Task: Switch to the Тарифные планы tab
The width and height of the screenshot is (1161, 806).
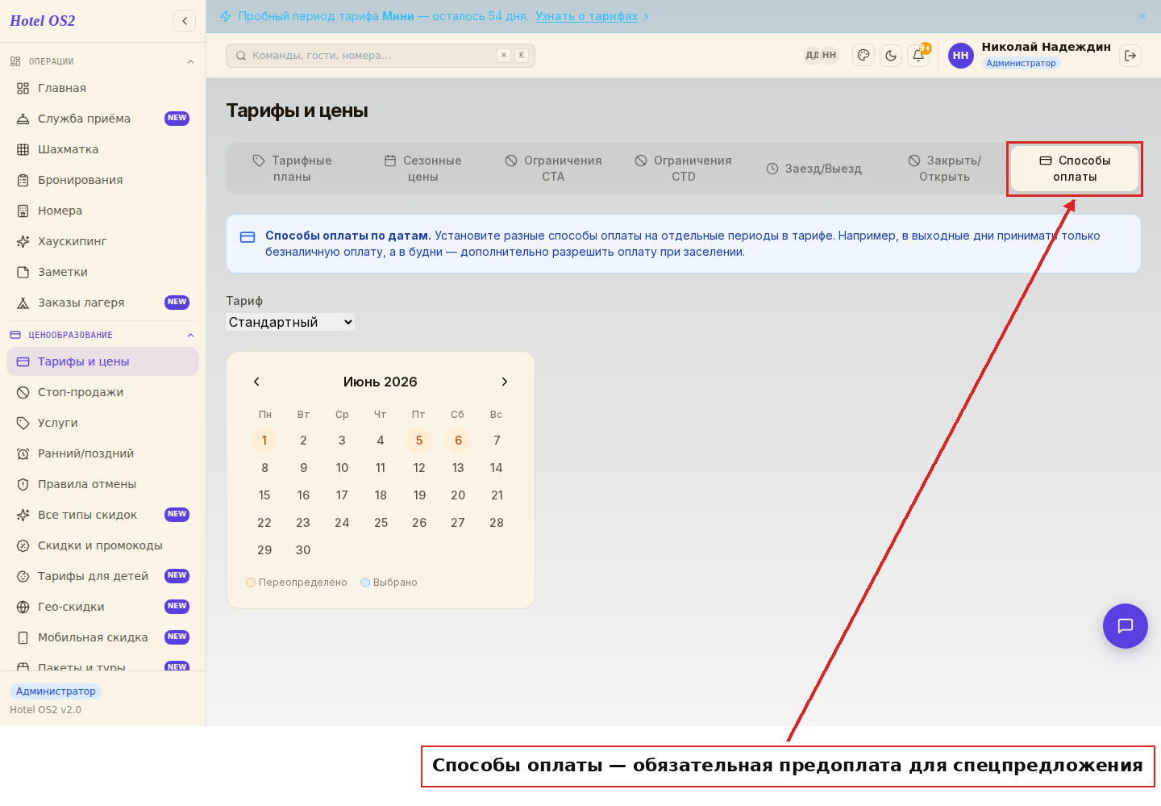Action: click(x=292, y=169)
